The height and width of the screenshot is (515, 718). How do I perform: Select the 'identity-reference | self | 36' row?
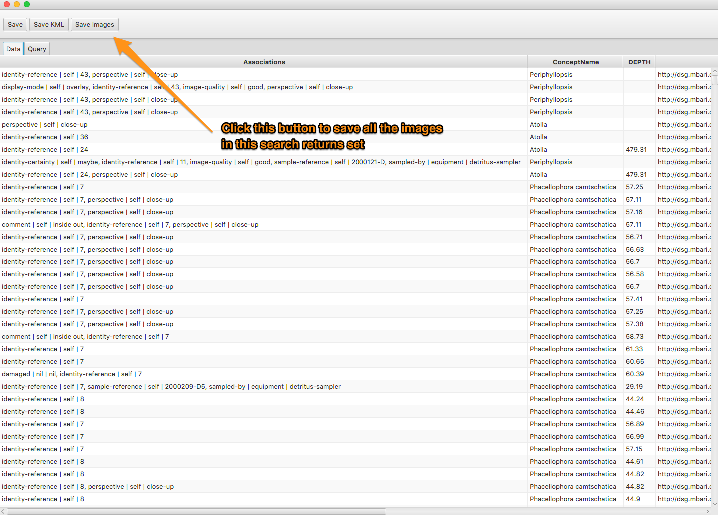pyautogui.click(x=356, y=137)
